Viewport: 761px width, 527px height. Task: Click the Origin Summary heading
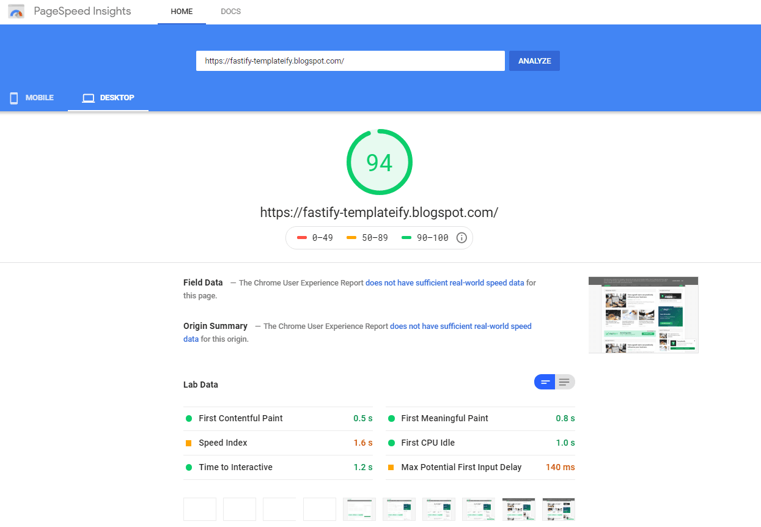(x=215, y=326)
